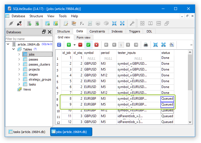This screenshot has height=143, width=201.
Task: Collapse the Tables tree node
Action: (13, 49)
